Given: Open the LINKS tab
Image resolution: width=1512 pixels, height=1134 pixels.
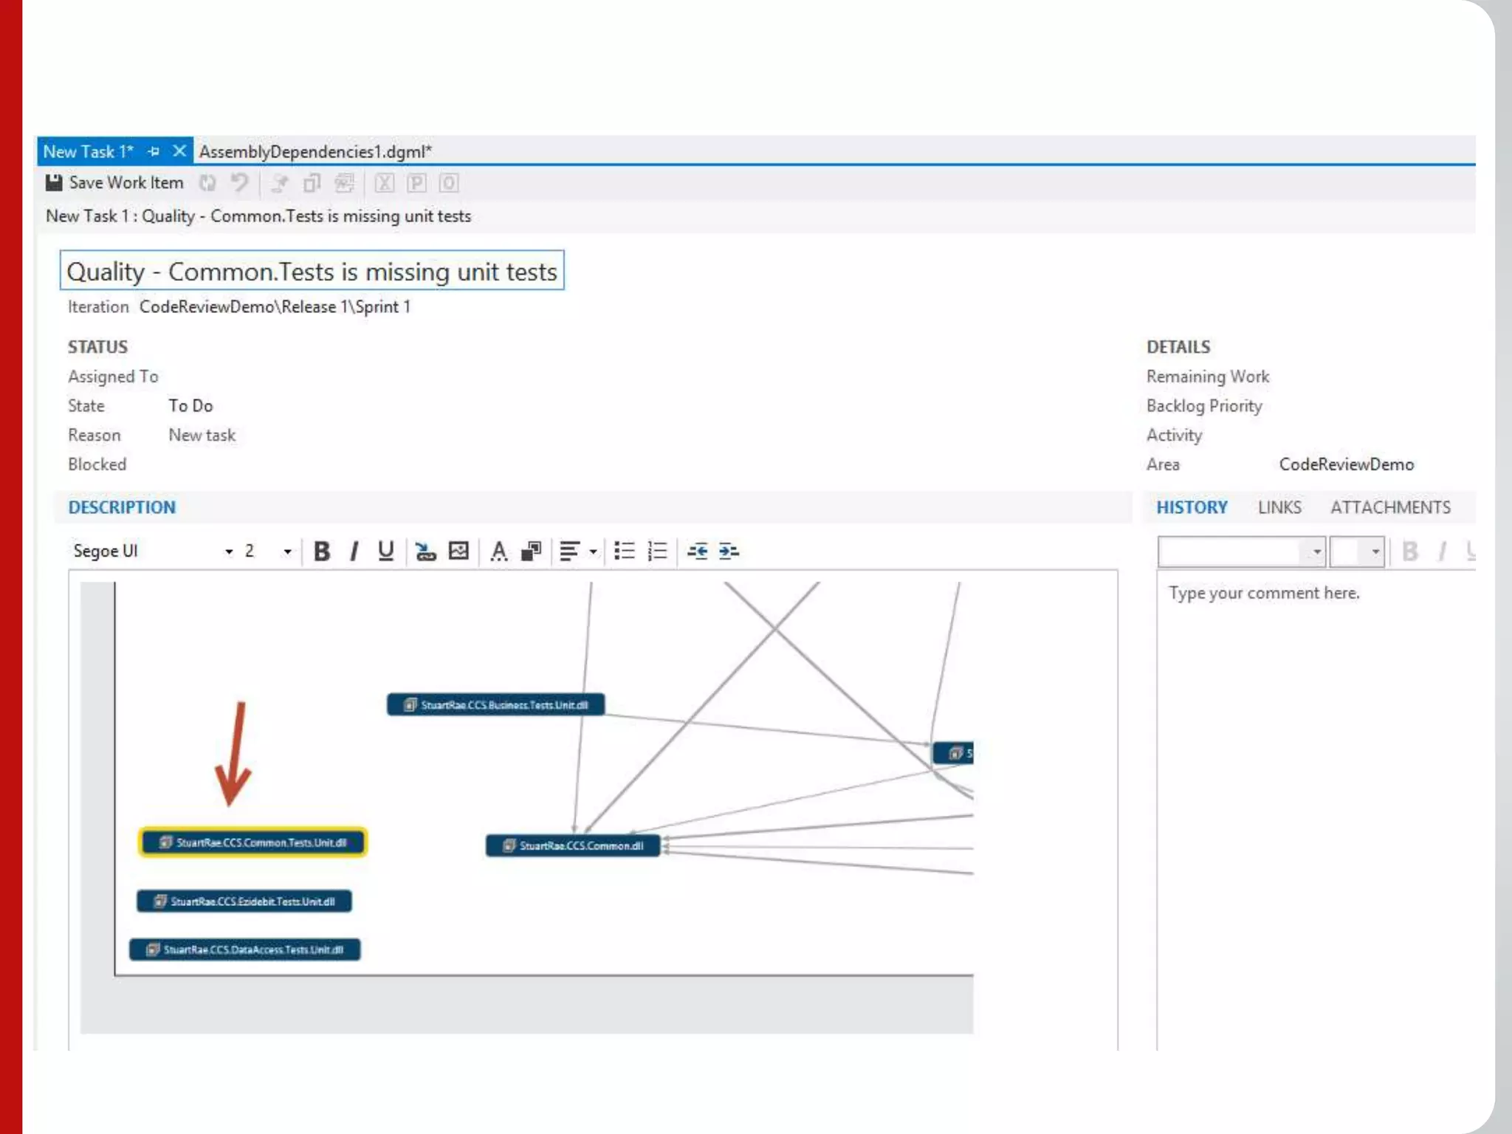Looking at the screenshot, I should point(1279,508).
